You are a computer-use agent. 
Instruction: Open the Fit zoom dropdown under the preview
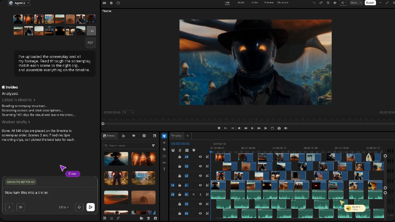click(128, 112)
